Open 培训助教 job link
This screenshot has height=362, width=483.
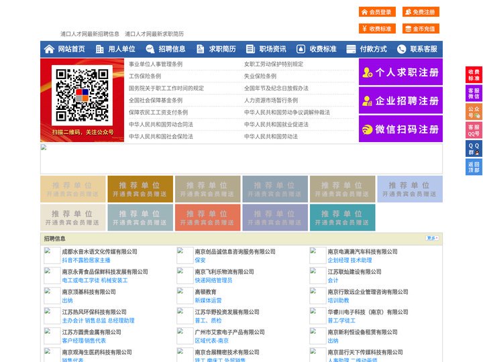(x=338, y=300)
